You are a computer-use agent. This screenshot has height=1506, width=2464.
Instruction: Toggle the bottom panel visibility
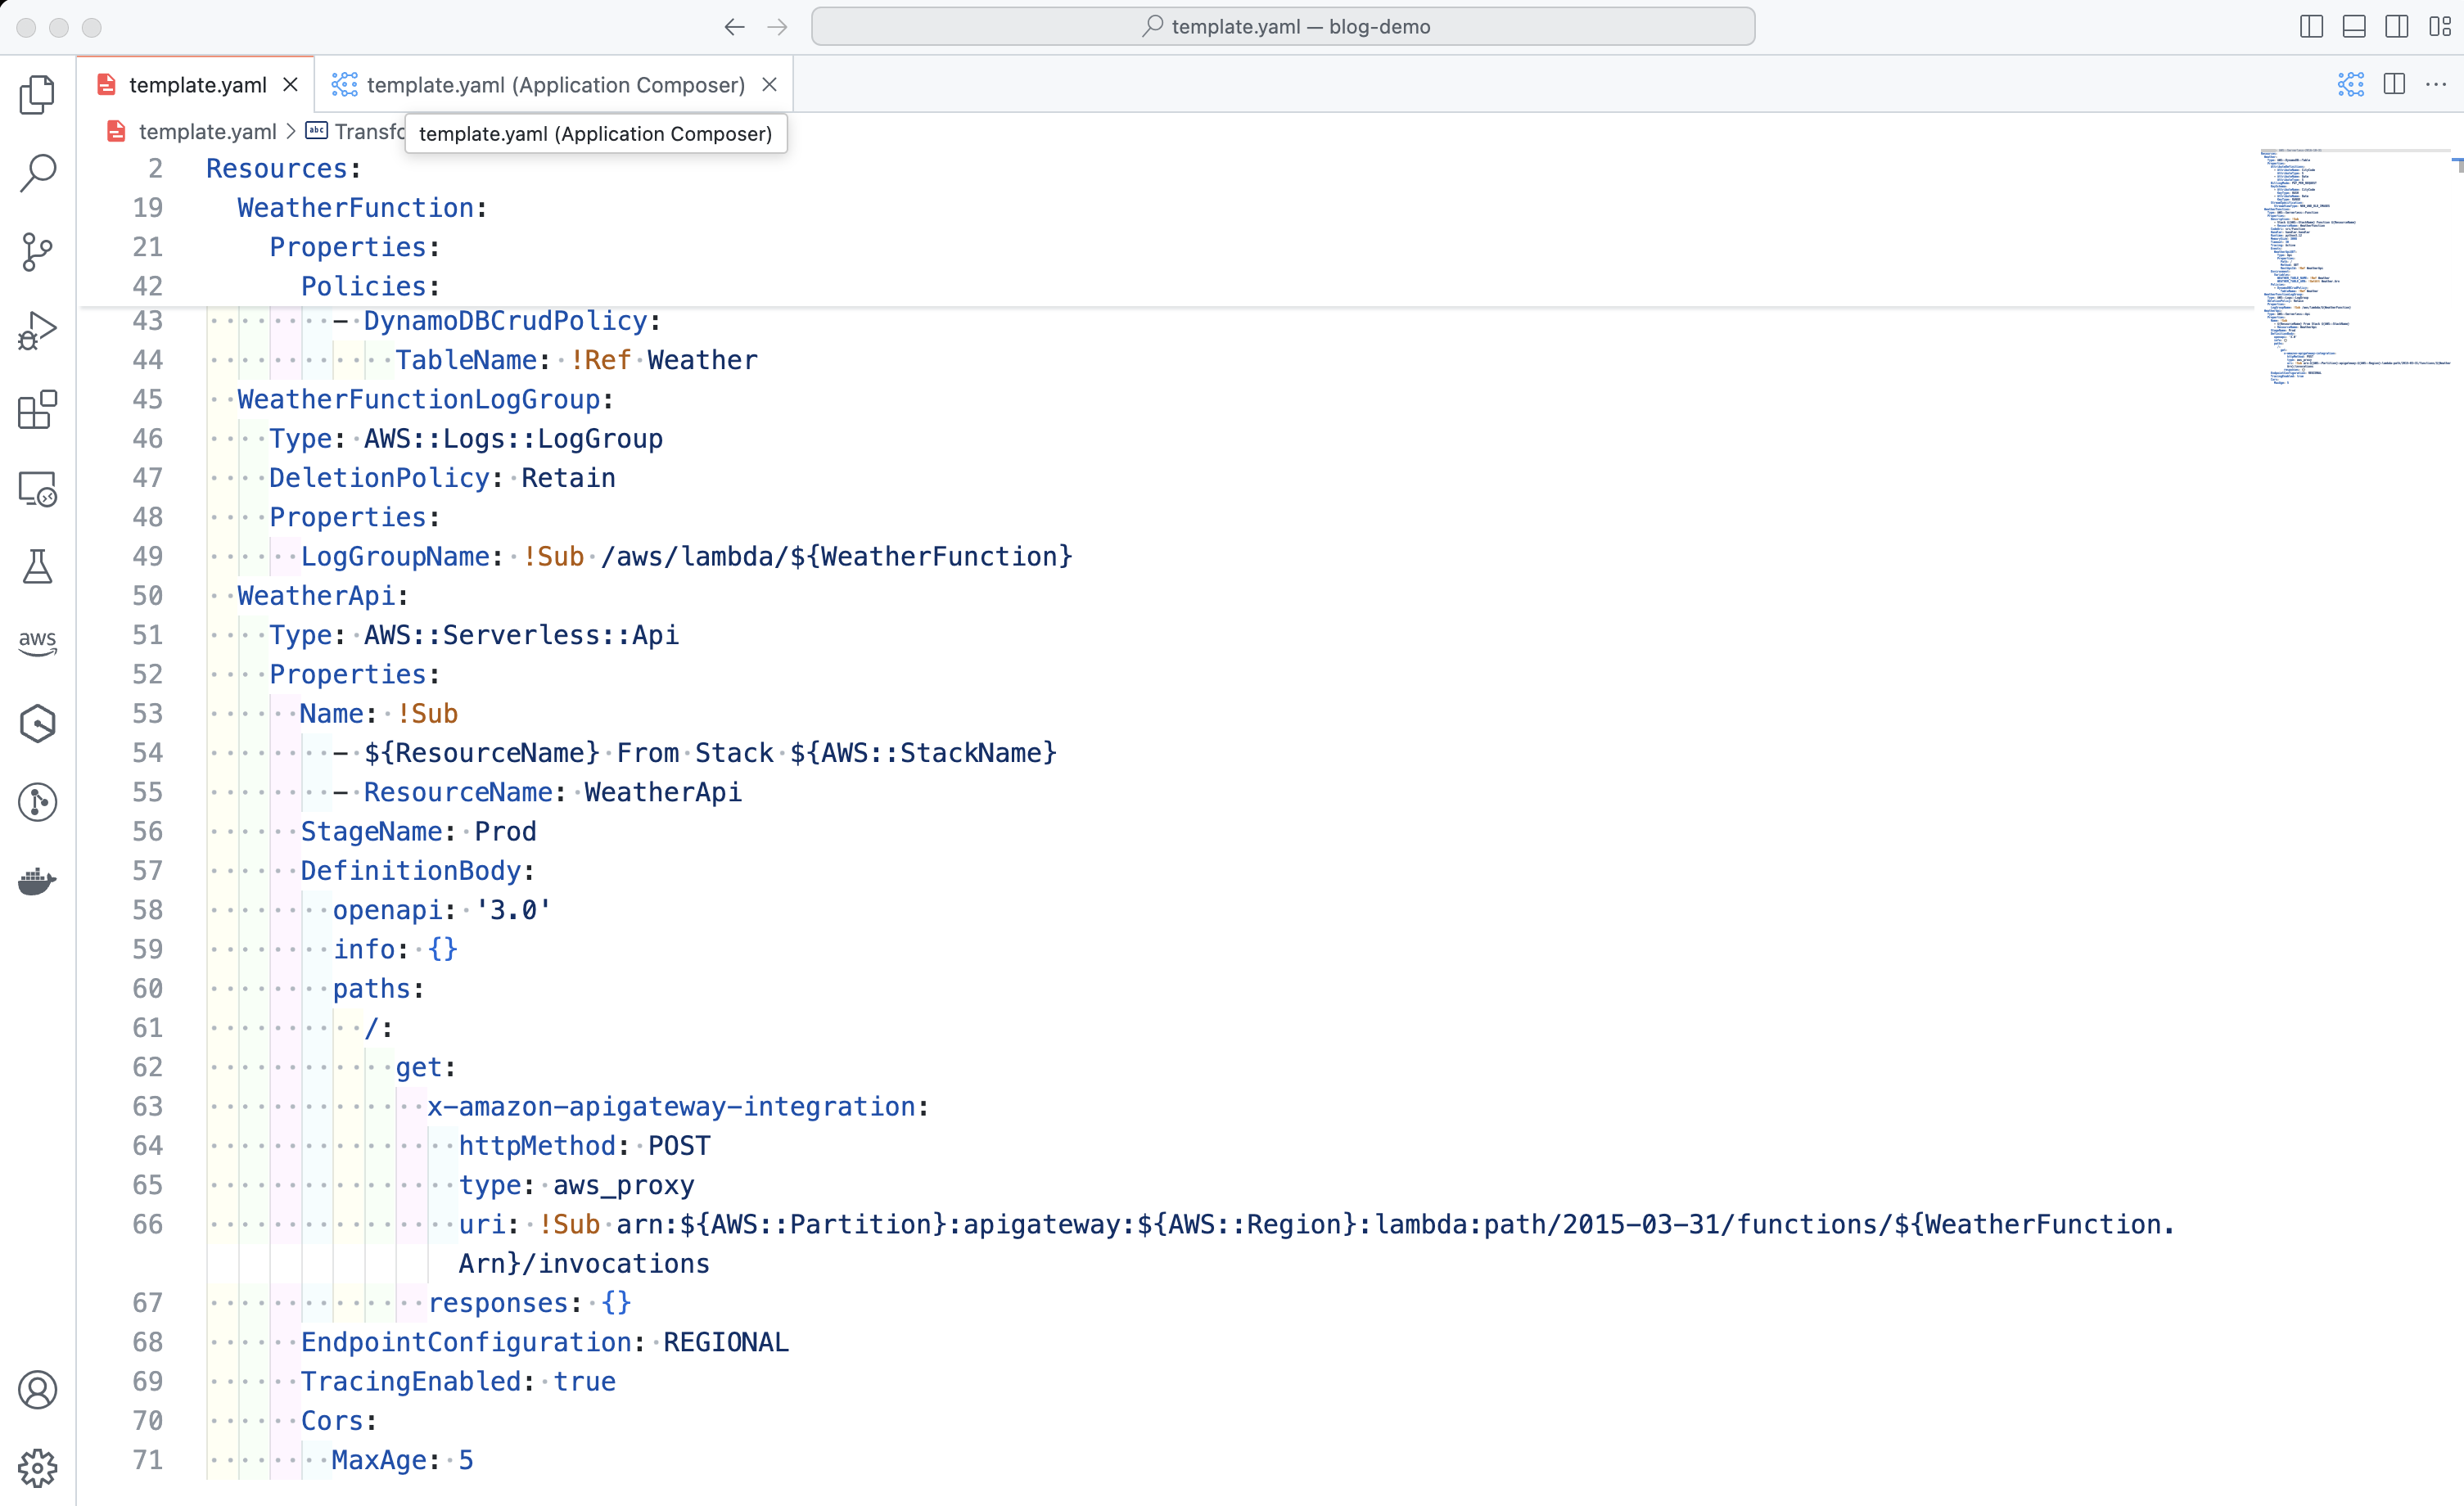(2354, 27)
